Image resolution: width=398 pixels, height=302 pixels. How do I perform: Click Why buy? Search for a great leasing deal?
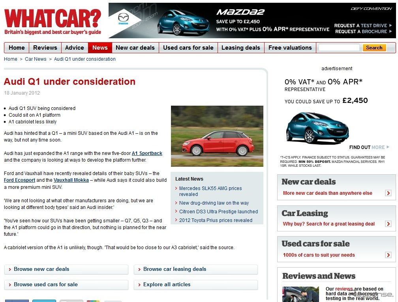329,224
